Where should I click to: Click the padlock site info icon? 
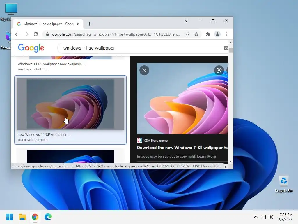tap(47, 34)
